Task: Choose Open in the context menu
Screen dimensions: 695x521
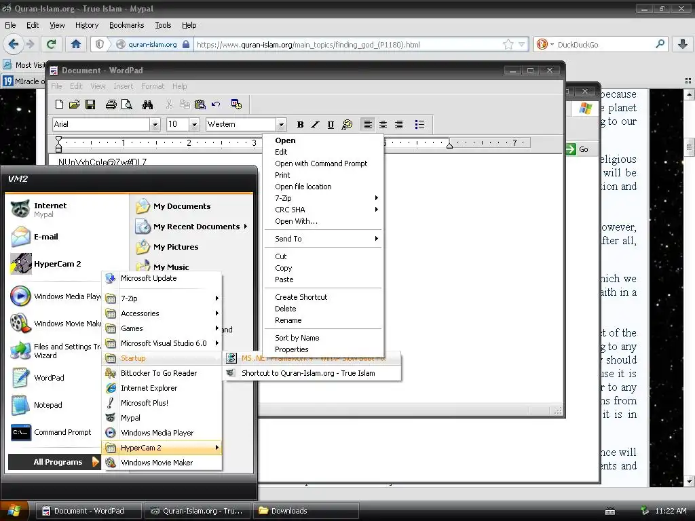Action: [324, 140]
